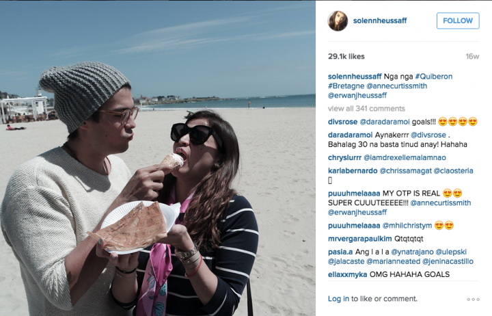
Task: Visit the @mhilchristym mention
Action: click(x=407, y=226)
